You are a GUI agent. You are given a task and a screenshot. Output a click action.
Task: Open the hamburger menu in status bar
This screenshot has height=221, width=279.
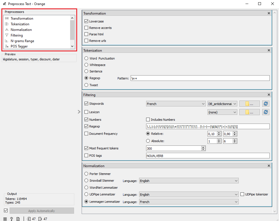click(5, 219)
